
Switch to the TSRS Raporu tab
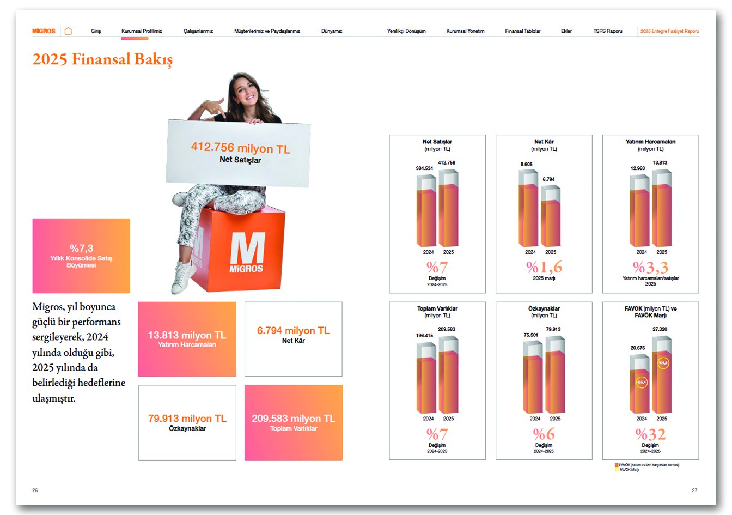(608, 31)
